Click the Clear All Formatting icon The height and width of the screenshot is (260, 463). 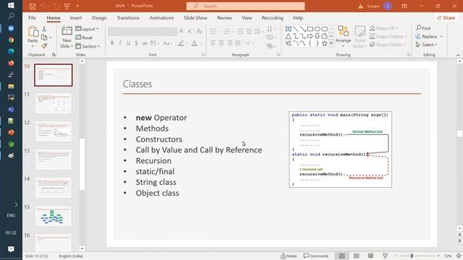(200, 31)
